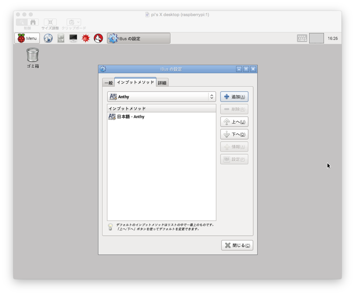355x295 pixels.
Task: Open the Mathematica red spiky icon
Action: click(x=86, y=38)
